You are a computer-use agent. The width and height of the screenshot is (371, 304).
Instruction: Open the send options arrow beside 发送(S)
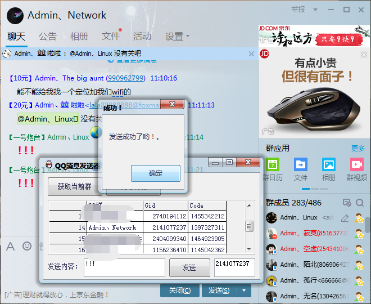(244, 290)
